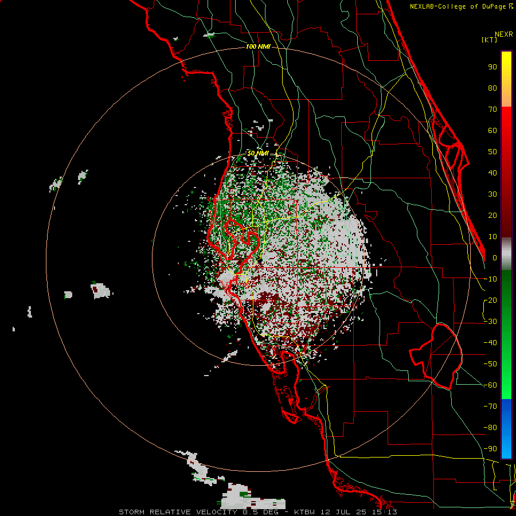The height and width of the screenshot is (516, 516).
Task: Pick the blue segment of the color bar
Action: (506, 429)
